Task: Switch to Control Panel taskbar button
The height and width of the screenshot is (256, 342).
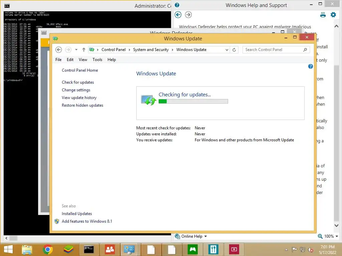Action: (x=129, y=249)
